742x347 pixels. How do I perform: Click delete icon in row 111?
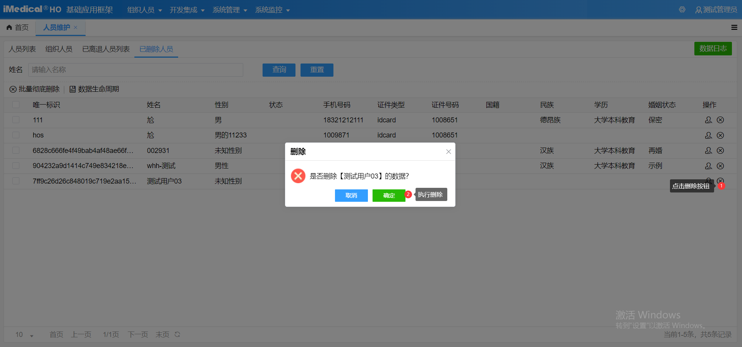pyautogui.click(x=720, y=120)
